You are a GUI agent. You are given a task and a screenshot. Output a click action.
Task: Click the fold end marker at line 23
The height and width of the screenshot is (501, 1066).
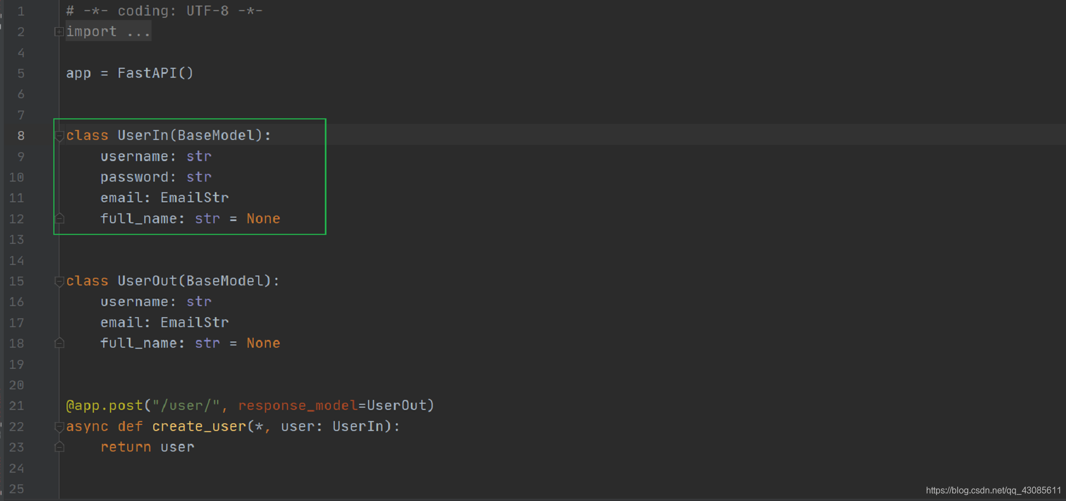[x=59, y=447]
